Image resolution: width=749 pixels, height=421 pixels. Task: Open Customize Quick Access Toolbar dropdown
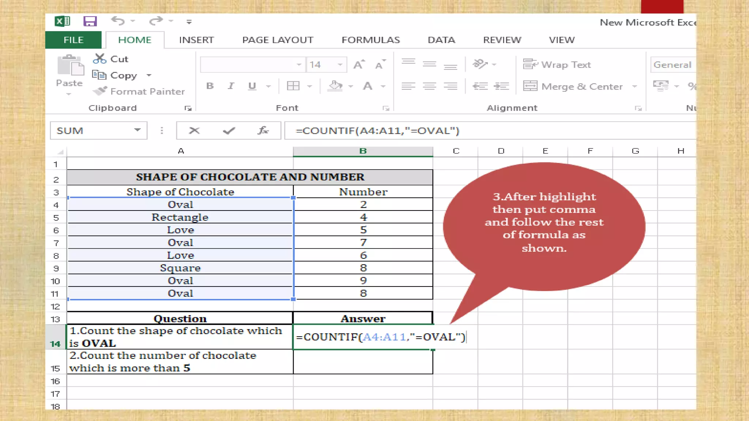pos(189,22)
